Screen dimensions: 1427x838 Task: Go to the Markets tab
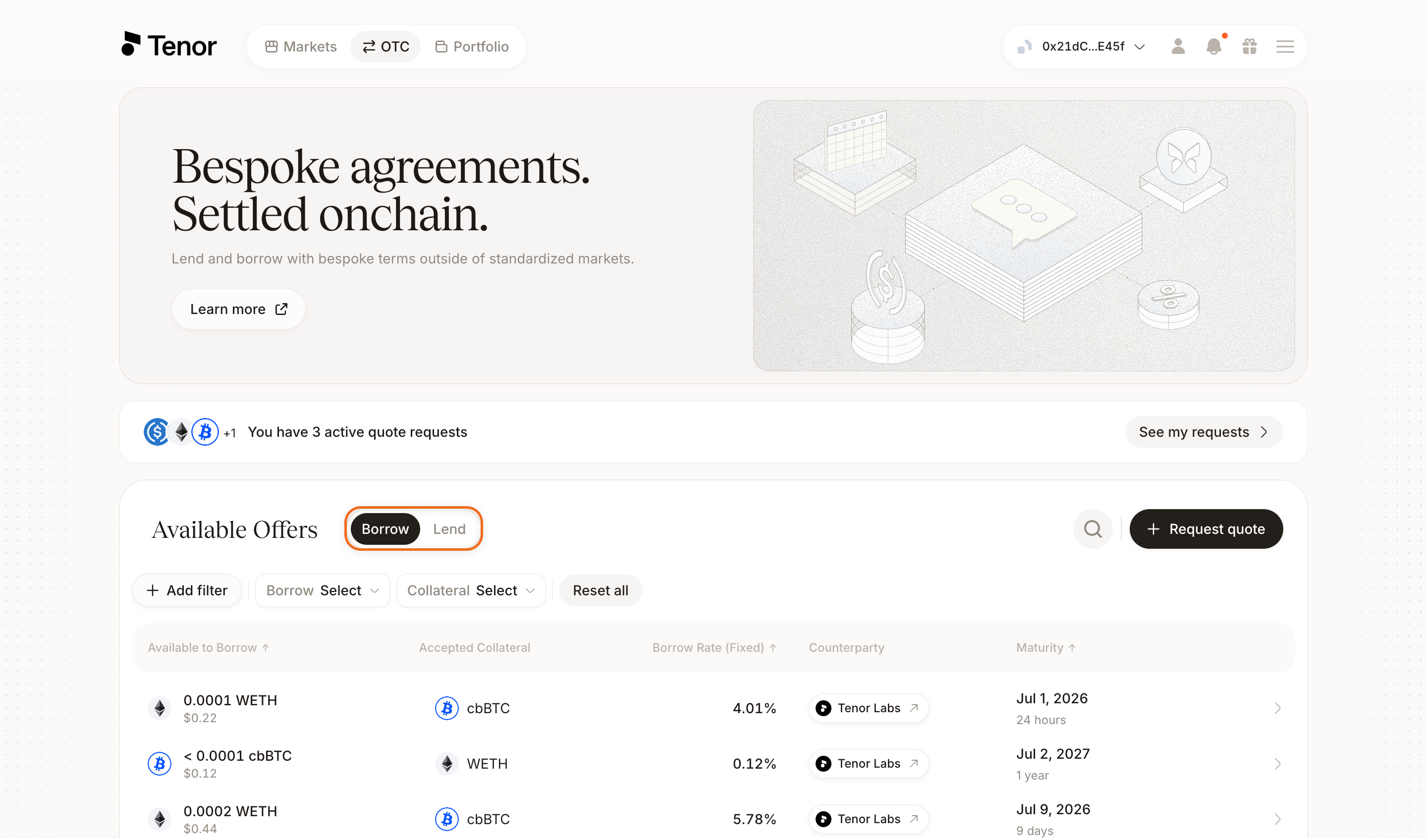tap(301, 47)
